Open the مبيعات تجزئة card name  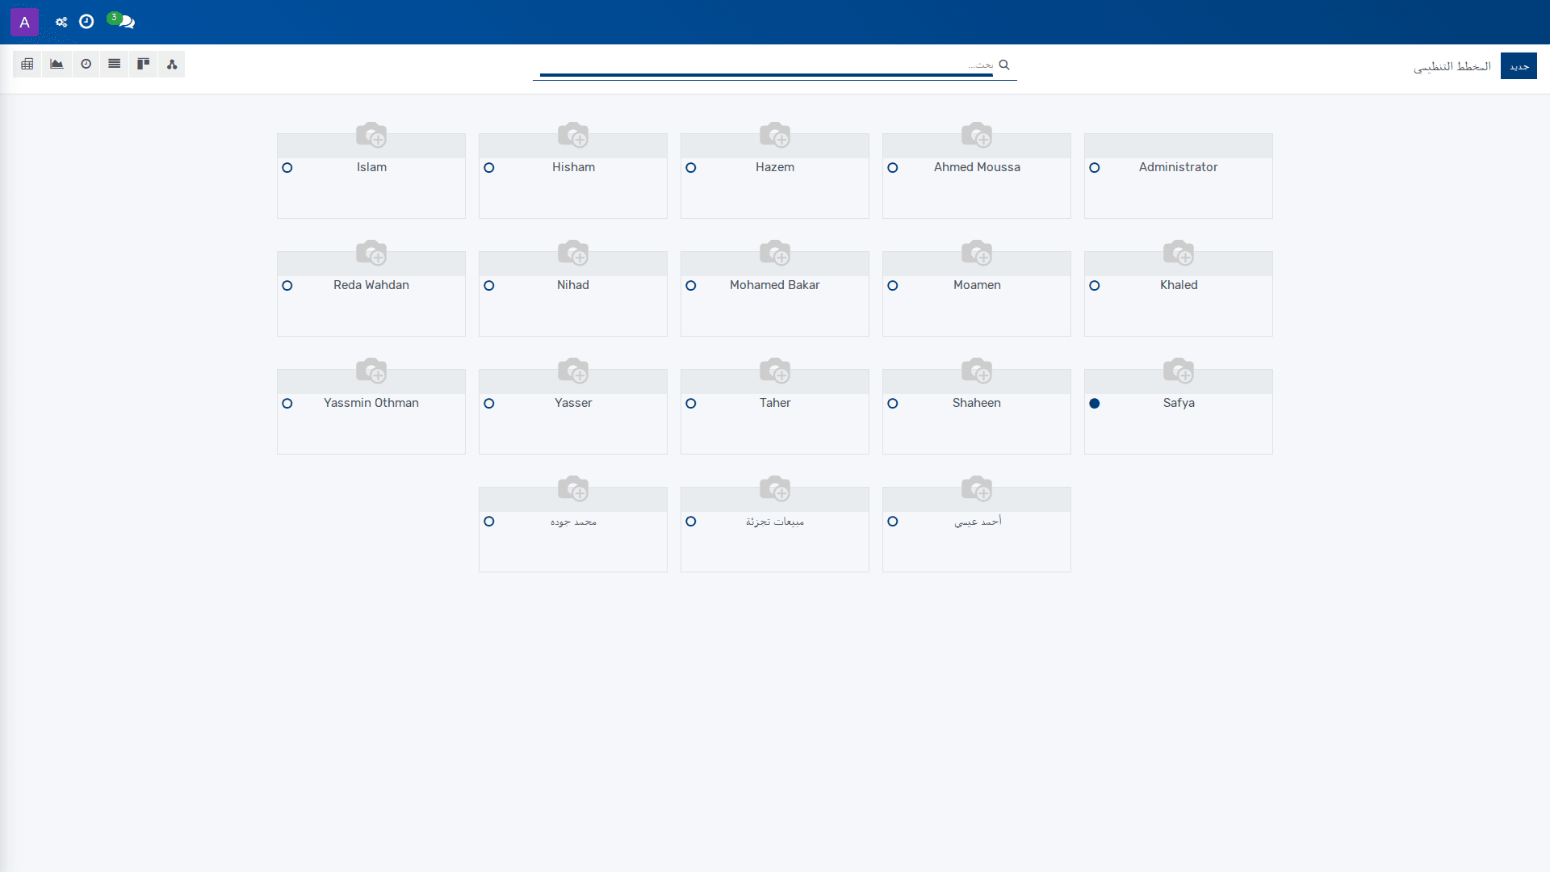click(x=775, y=522)
